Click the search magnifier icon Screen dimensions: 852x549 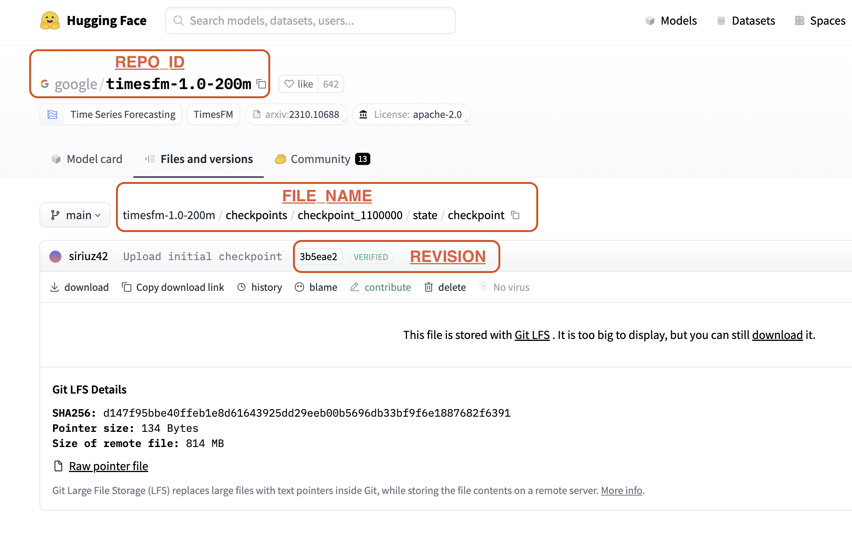click(179, 20)
